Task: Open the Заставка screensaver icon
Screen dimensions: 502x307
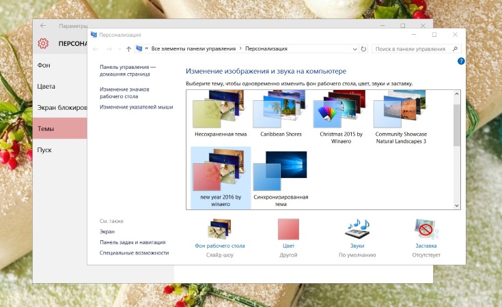Action: (426, 229)
